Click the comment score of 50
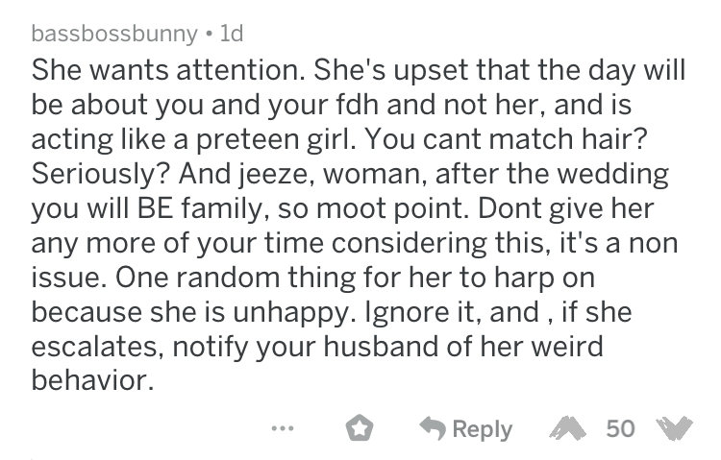 620,428
